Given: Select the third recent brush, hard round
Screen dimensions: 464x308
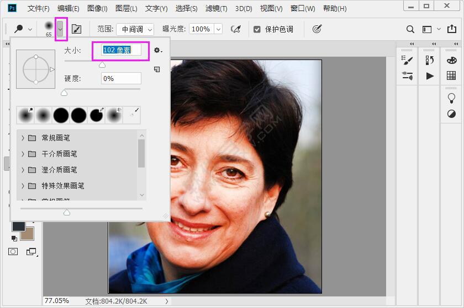Looking at the screenshot, I should 61,115.
